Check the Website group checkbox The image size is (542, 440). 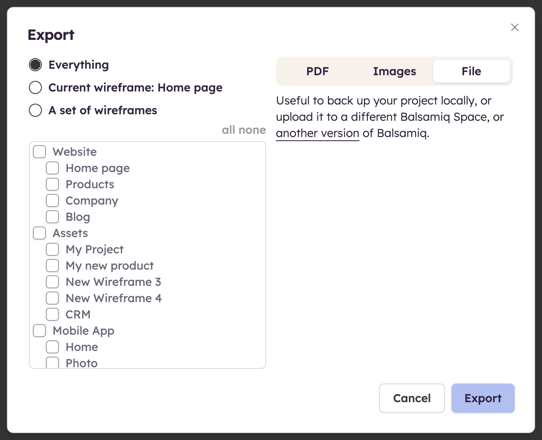pos(39,152)
